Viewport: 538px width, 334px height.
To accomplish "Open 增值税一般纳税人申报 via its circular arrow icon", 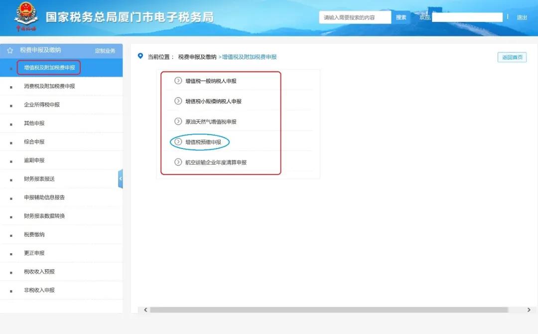I will (x=178, y=81).
